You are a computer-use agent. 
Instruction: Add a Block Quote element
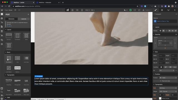18,92
